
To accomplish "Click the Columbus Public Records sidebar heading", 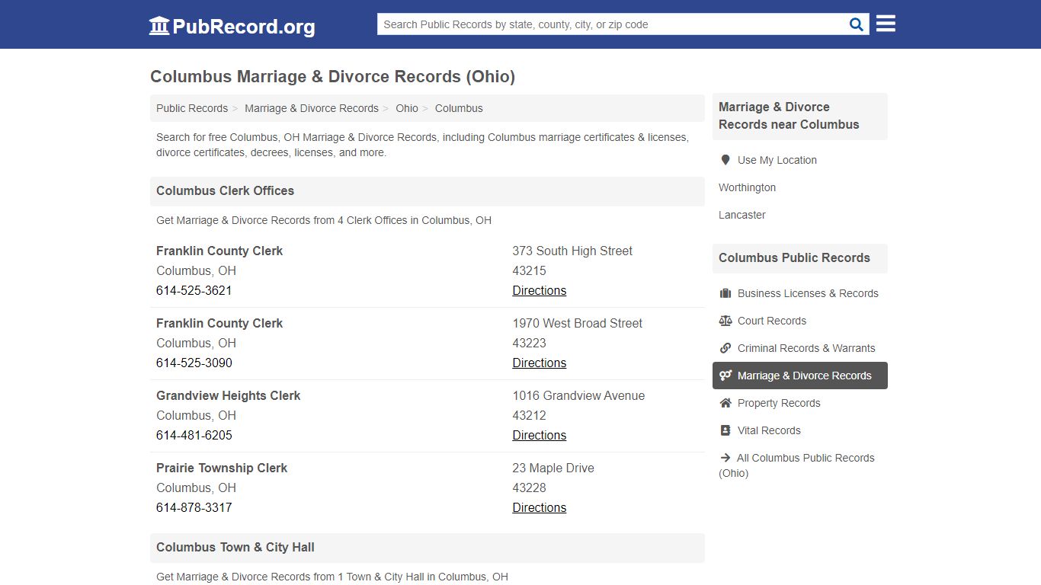I will (794, 257).
